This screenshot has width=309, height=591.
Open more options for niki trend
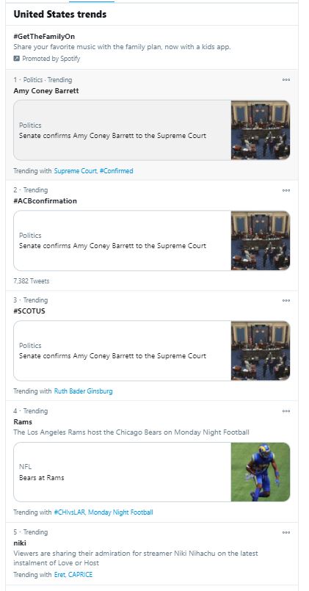click(286, 532)
